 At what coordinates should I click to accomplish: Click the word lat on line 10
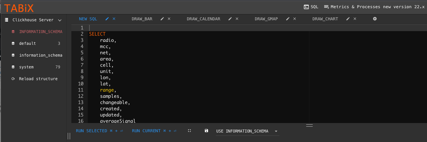(x=104, y=84)
